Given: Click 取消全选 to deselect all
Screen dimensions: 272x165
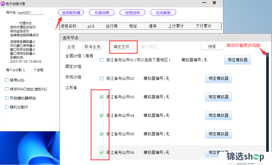Looking at the screenshot, I should click(93, 47).
